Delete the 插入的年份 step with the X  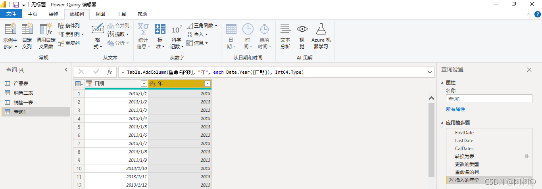pyautogui.click(x=451, y=180)
